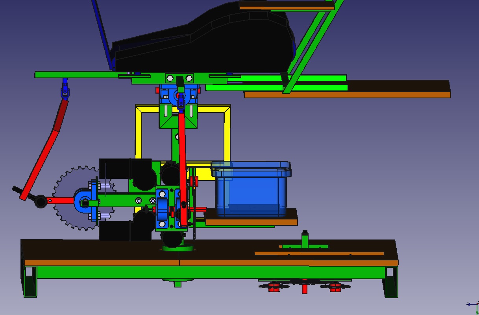Image resolution: width=479 pixels, height=315 pixels.
Task: Select the blue bearing block below the vertical red rod
Action: [x=162, y=209]
